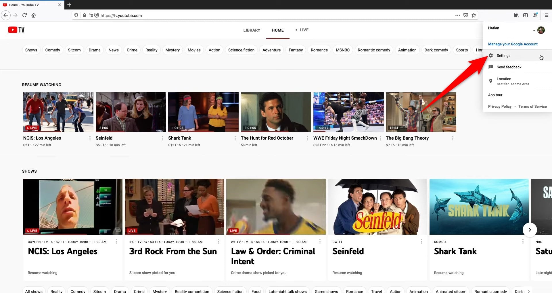Click the YouTube TV logo
552x293 pixels.
coord(16,30)
